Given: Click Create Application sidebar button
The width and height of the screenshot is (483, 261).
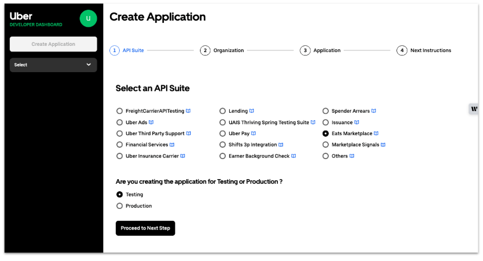Looking at the screenshot, I should pyautogui.click(x=53, y=44).
